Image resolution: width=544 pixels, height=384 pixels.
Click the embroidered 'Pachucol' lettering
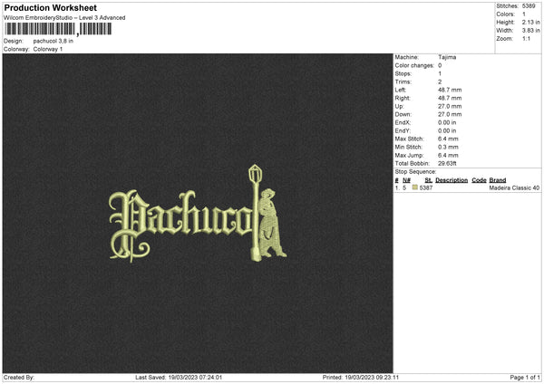pos(180,225)
